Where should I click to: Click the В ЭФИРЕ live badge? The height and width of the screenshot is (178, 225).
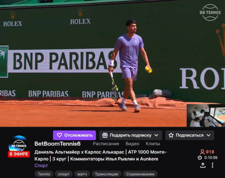pyautogui.click(x=19, y=154)
